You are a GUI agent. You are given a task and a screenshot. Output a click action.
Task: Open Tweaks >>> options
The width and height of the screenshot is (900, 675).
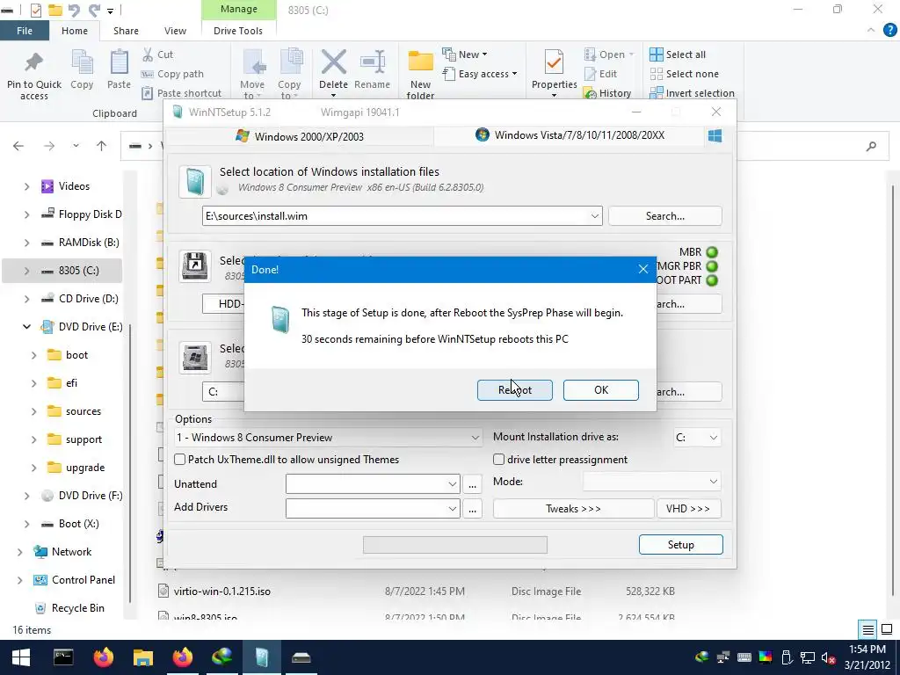573,509
